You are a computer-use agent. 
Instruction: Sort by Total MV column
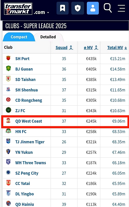tap(117, 47)
